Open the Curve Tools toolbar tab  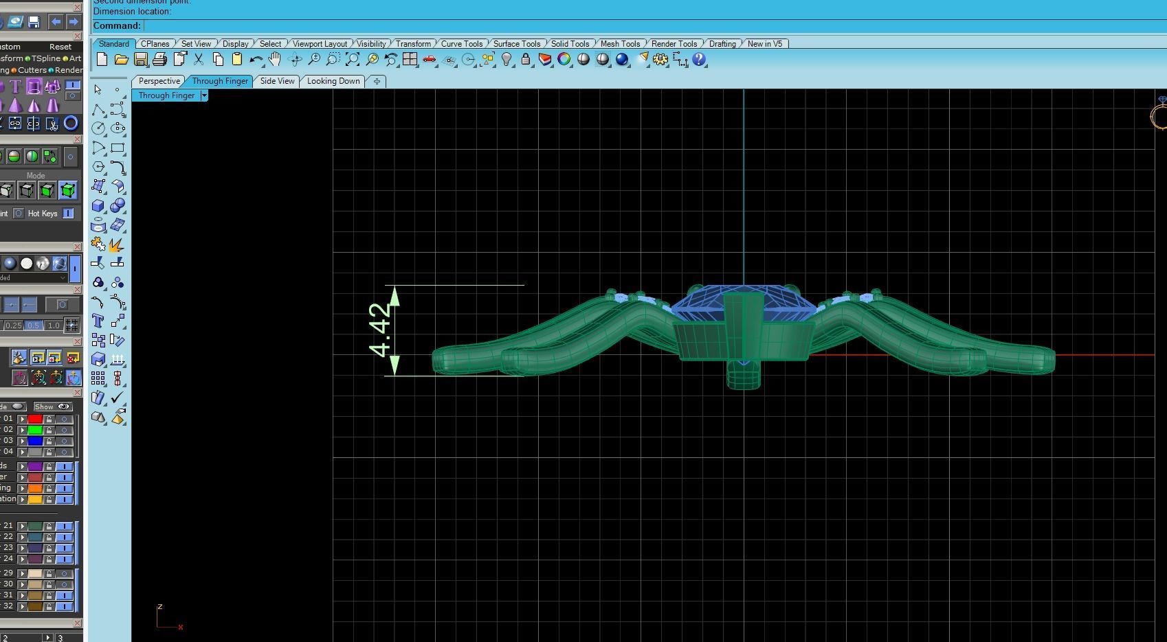461,43
